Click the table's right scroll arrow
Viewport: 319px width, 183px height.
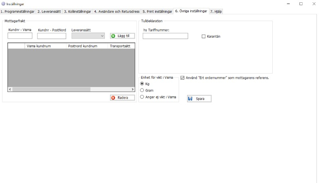pyautogui.click(x=132, y=89)
